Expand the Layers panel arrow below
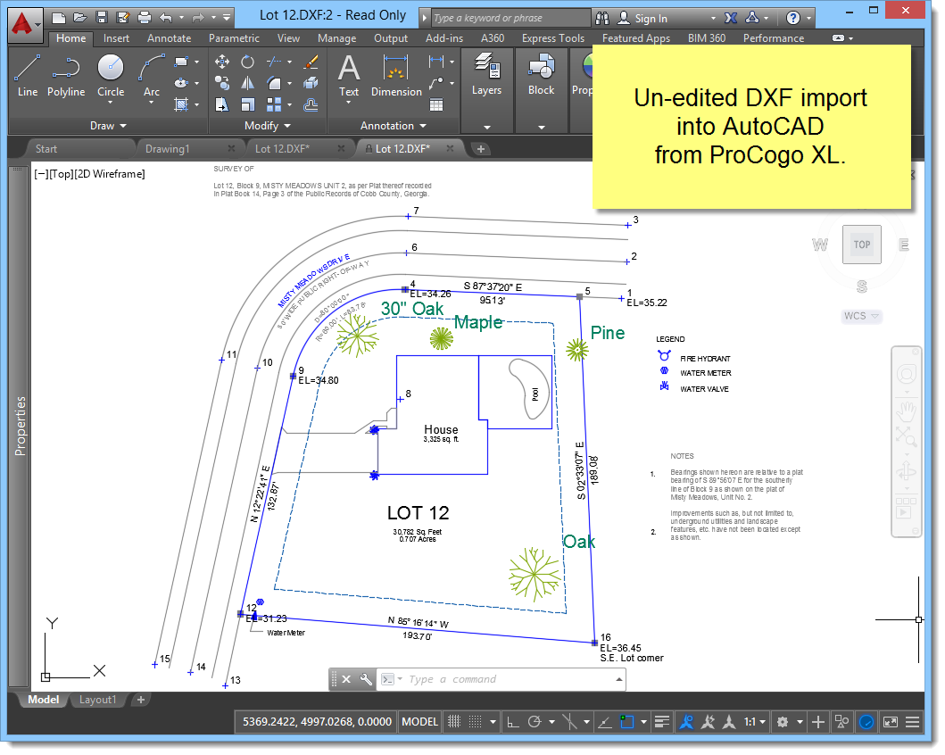 coord(487,127)
